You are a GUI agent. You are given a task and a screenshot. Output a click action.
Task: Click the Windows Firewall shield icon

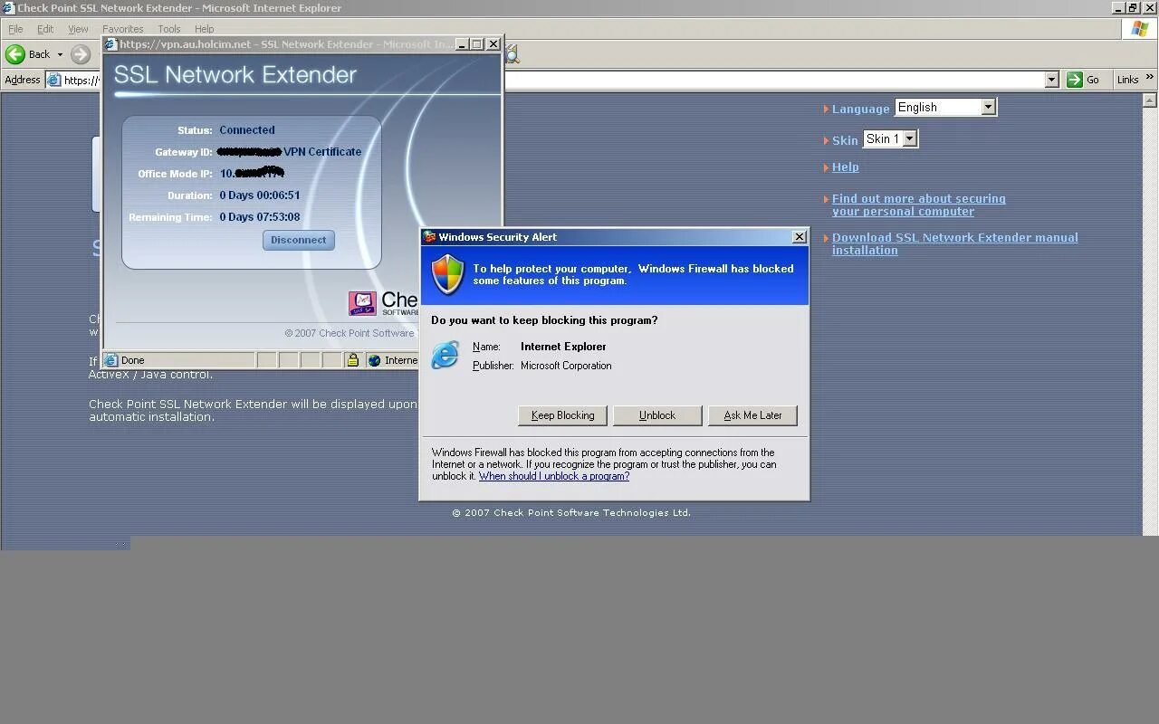447,275
